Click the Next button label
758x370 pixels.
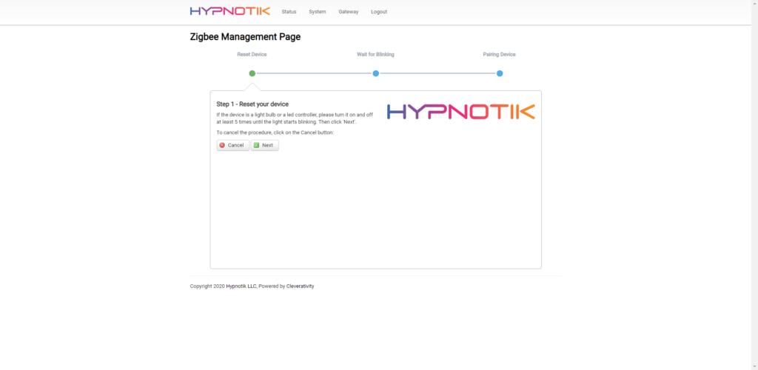point(267,145)
